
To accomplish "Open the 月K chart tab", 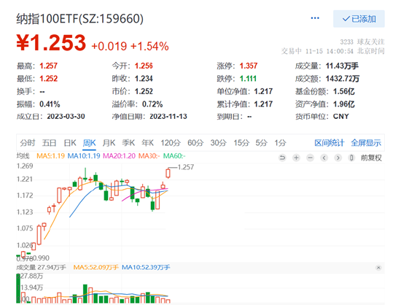I will (109, 142).
